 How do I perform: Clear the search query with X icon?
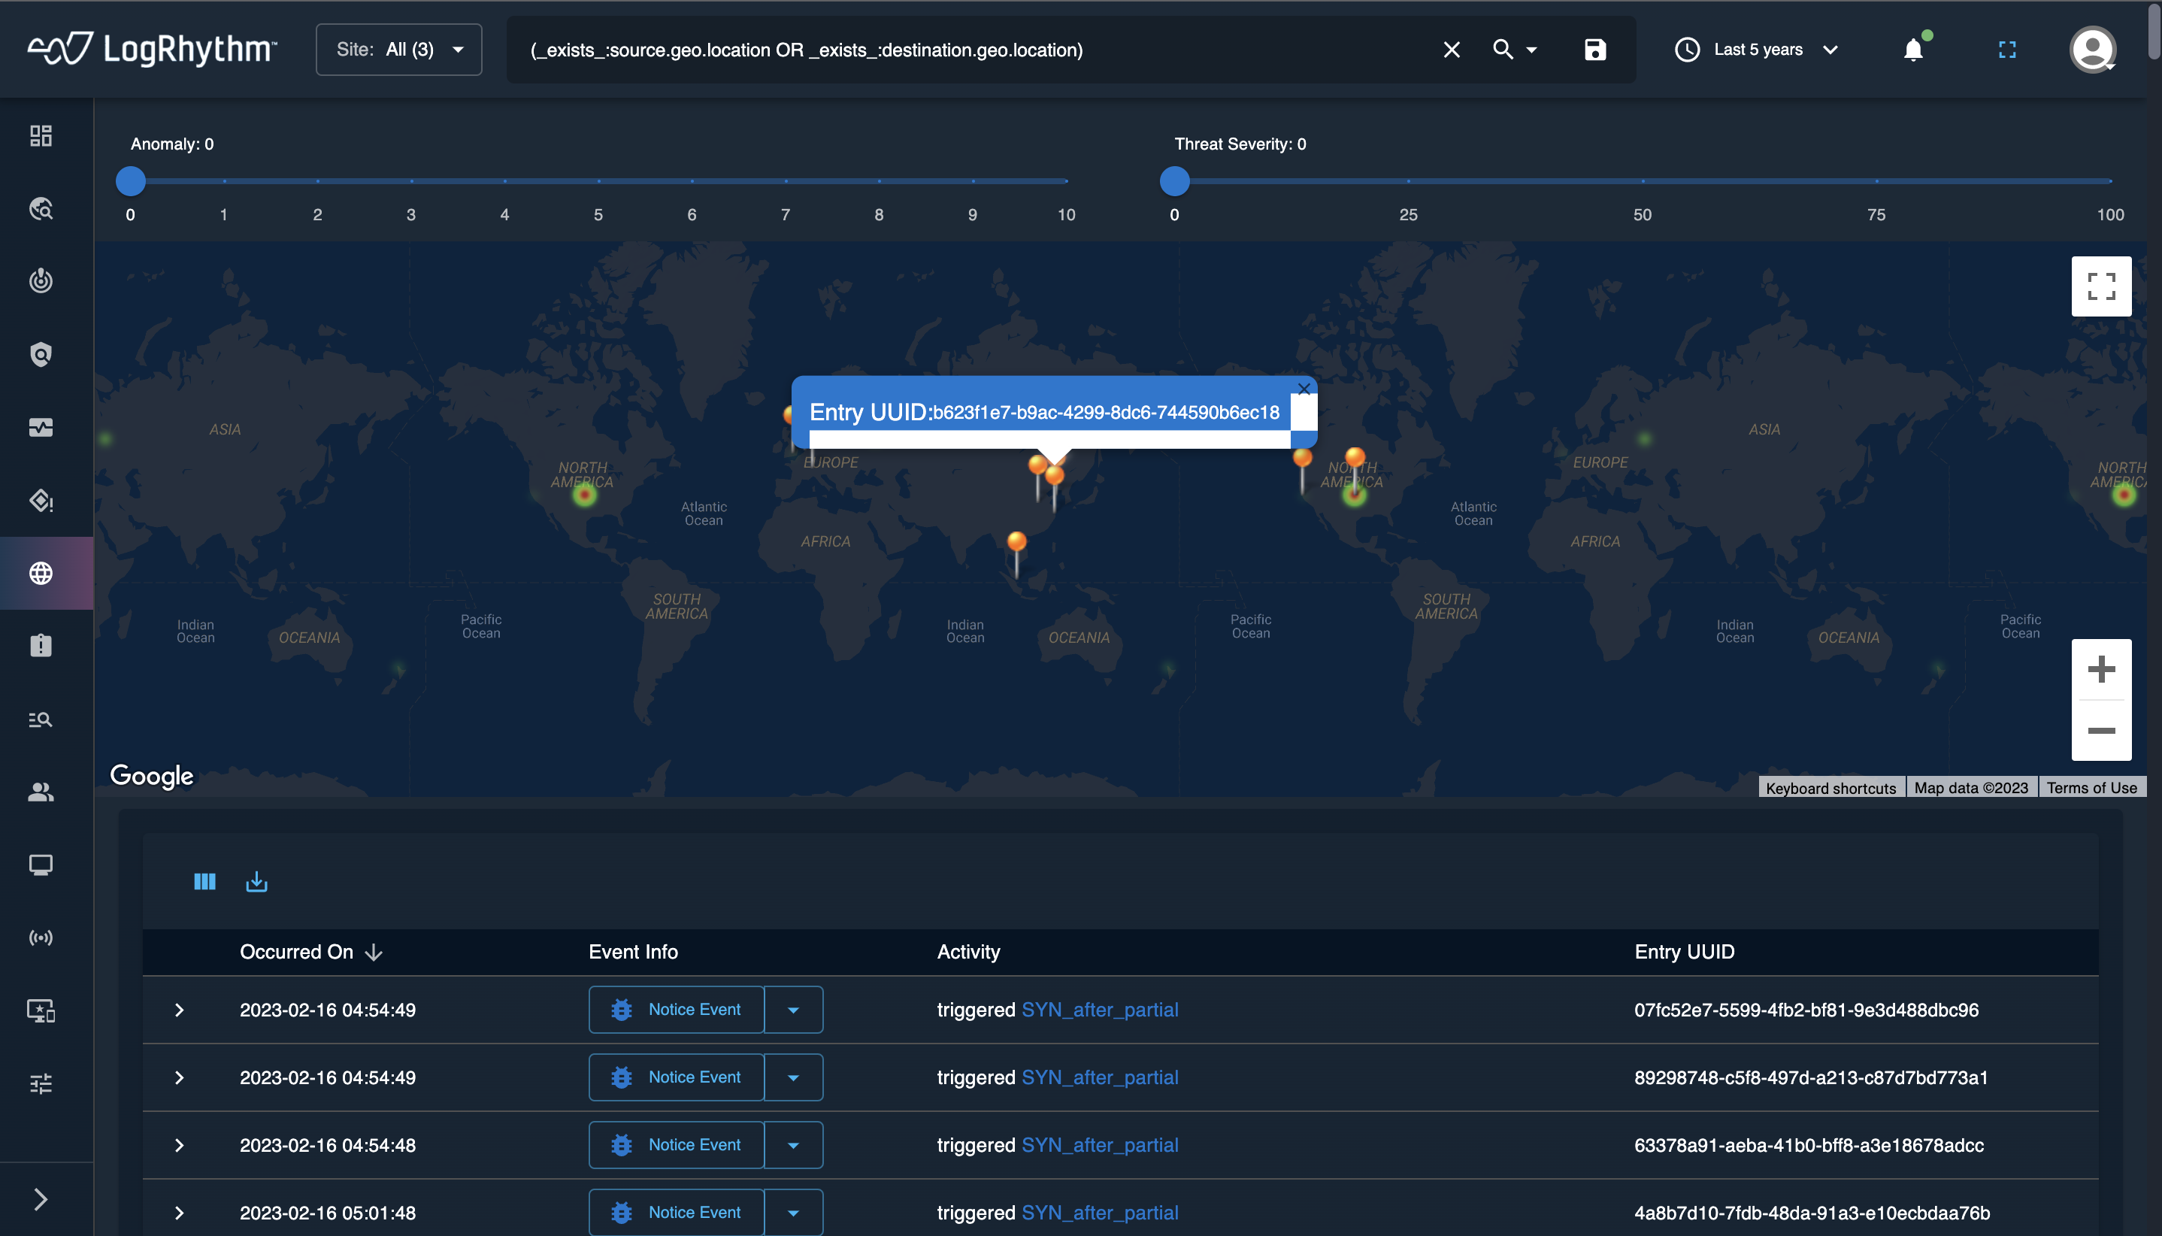tap(1452, 50)
